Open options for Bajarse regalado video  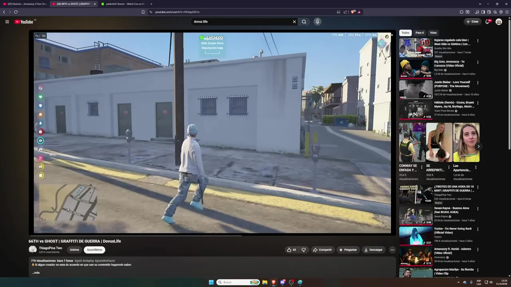(478, 41)
